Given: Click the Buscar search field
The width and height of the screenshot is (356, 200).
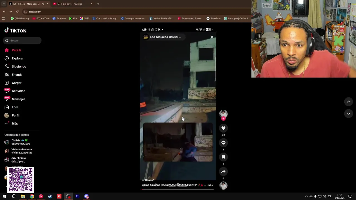Looking at the screenshot, I should [x=22, y=41].
